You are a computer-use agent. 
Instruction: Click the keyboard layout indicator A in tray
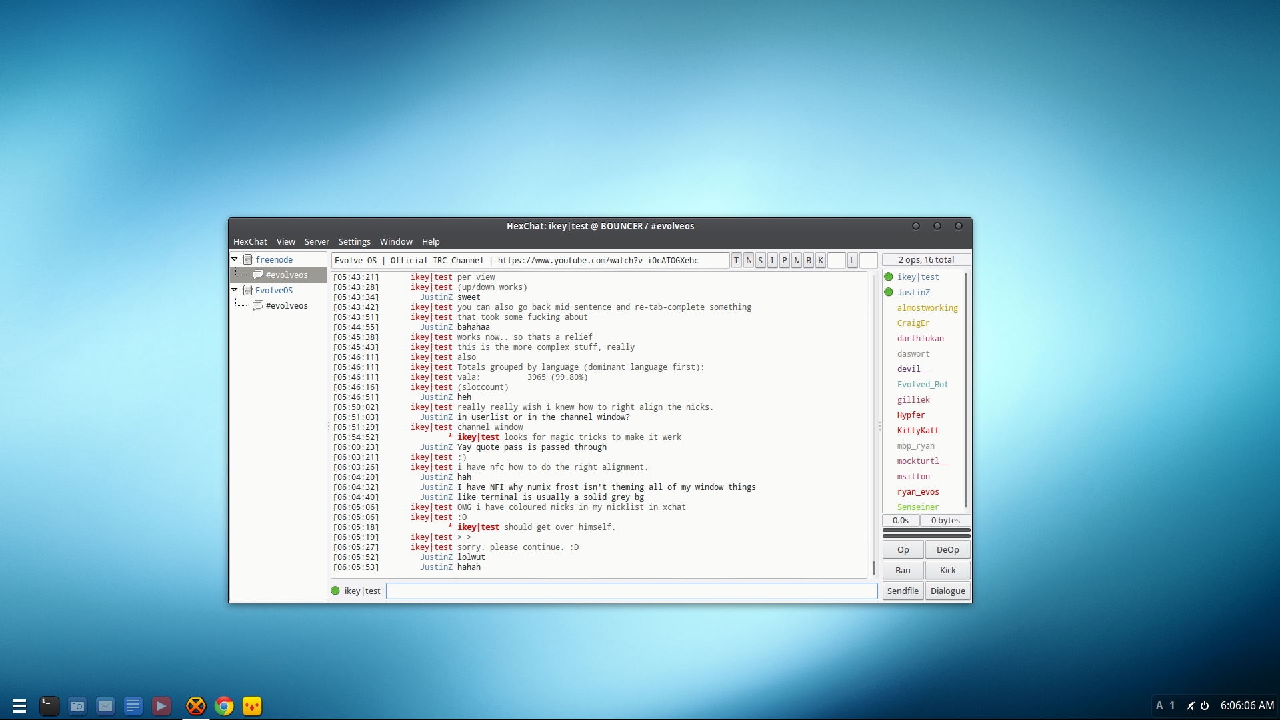click(x=1159, y=705)
